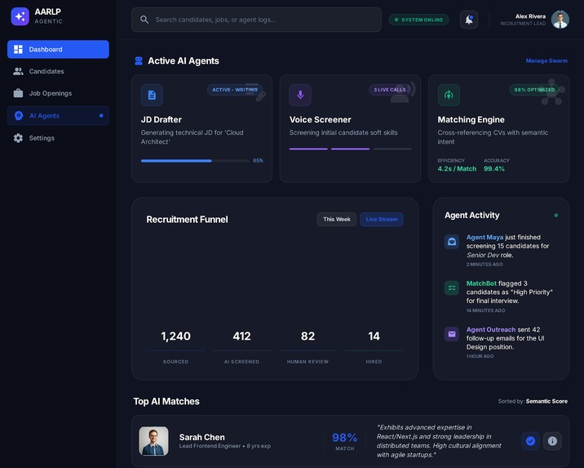
Task: Select the 412 AI Screened value
Action: 241,337
